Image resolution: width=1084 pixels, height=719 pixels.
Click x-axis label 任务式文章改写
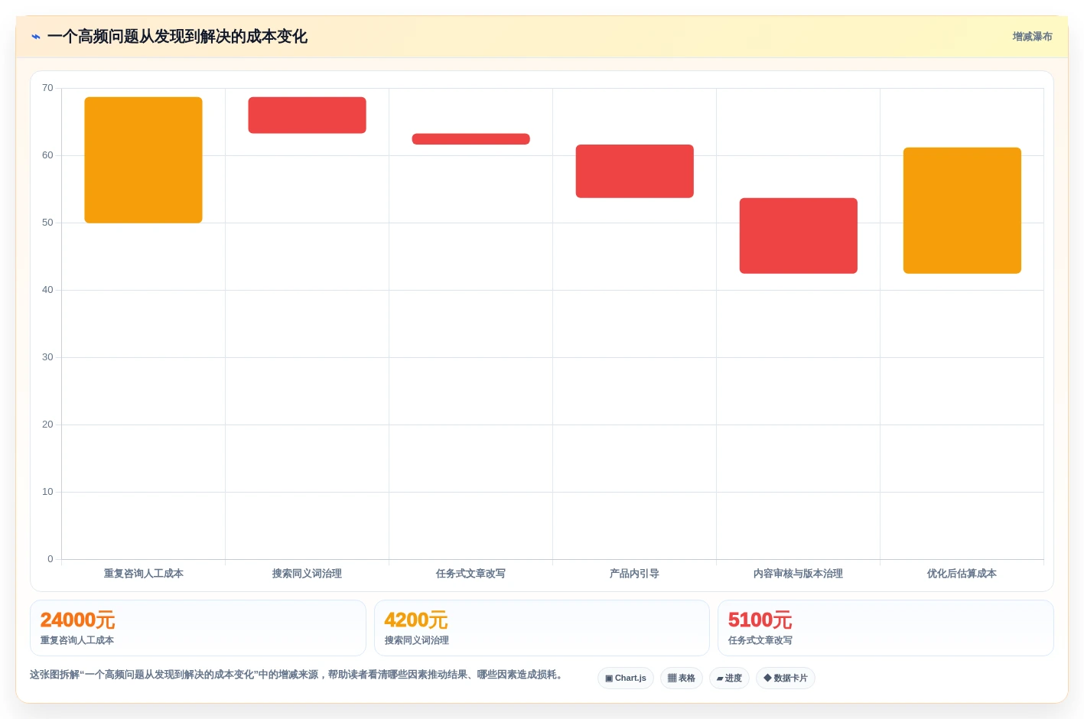pyautogui.click(x=470, y=574)
